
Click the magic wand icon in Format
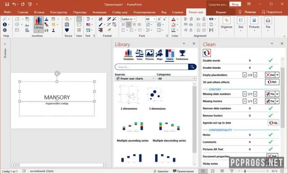[114, 19]
